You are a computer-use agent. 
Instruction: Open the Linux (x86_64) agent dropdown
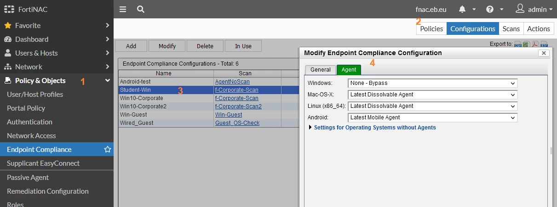[x=433, y=106]
